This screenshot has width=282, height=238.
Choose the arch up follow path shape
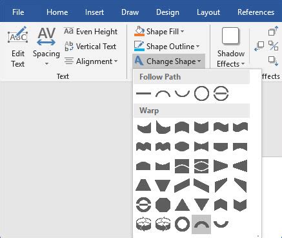click(x=163, y=94)
